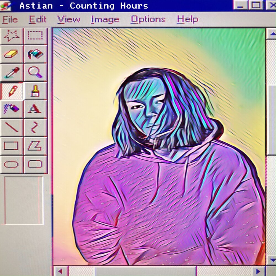Viewport: 276px width, 276px height.
Task: Choose the Fill With Color tool
Action: coord(35,54)
